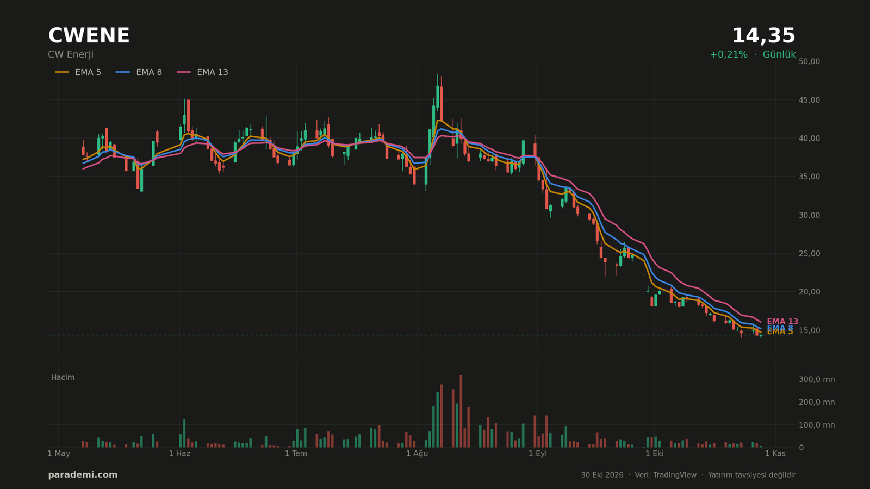Screen dimensions: 870x489
Task: Click the 1 May date label
Action: pos(59,454)
